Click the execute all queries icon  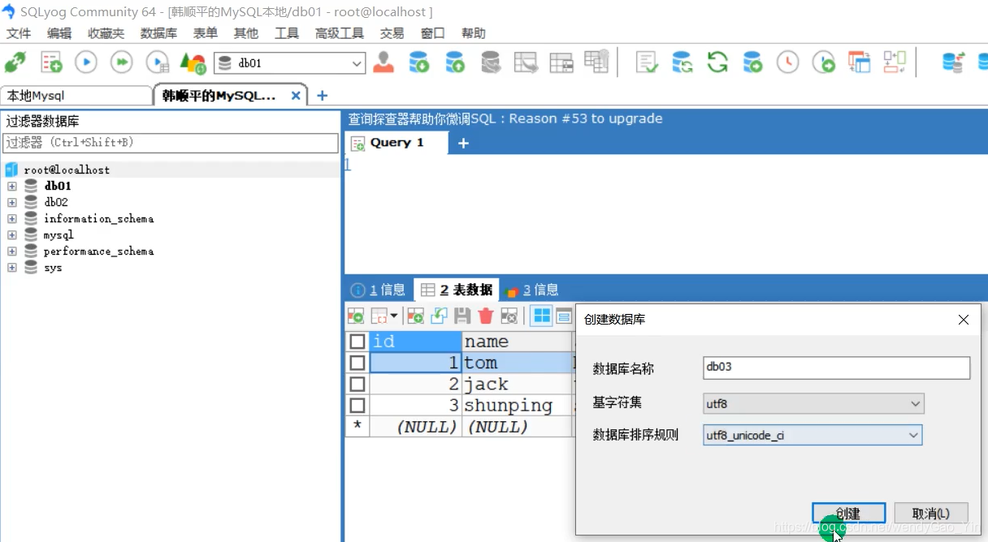tap(121, 62)
